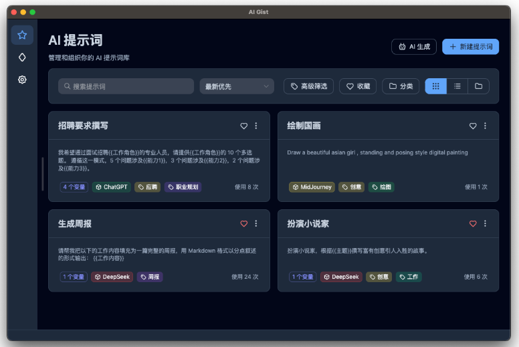Switch to list view layout

457,86
